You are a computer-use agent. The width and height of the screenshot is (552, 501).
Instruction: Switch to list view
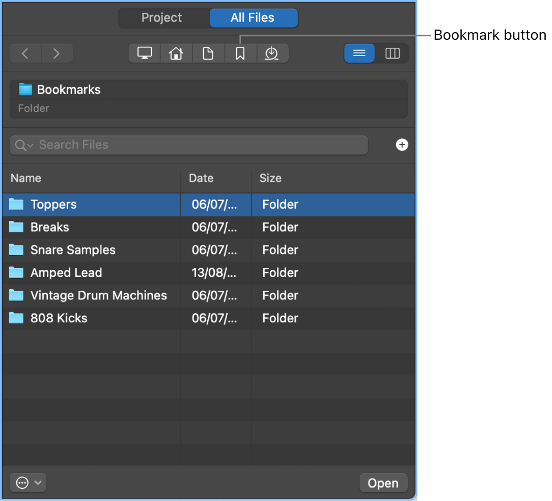[360, 53]
